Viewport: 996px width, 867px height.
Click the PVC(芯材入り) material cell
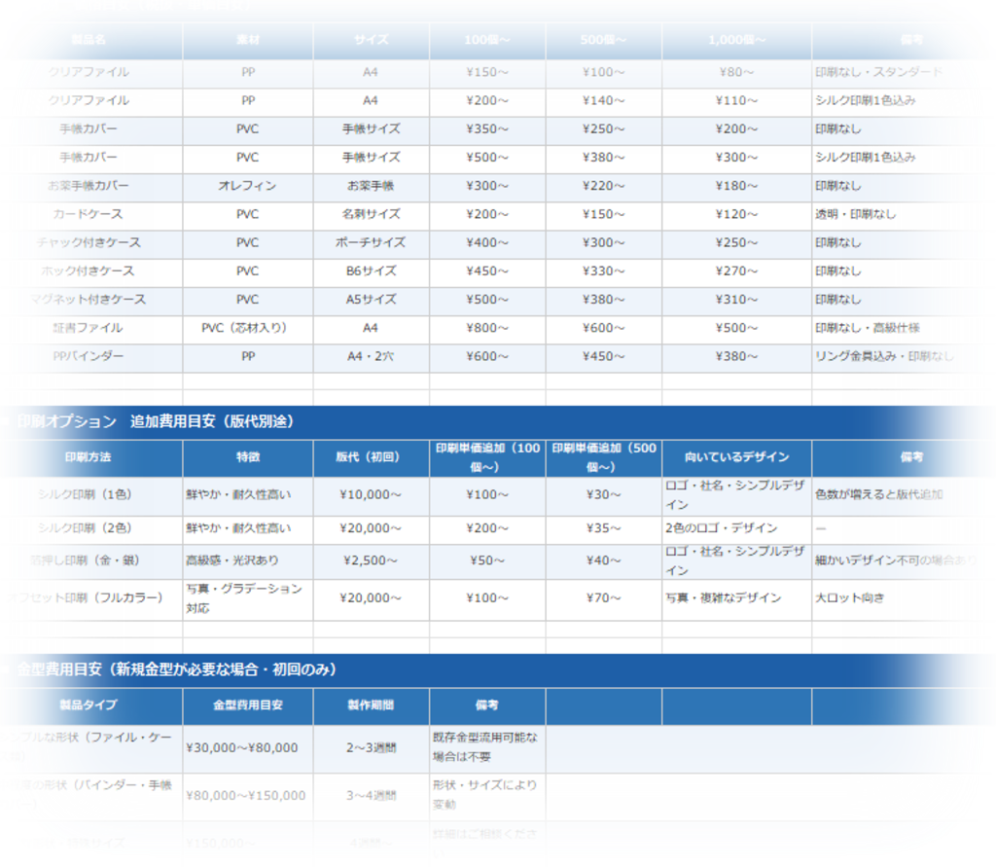(x=248, y=329)
